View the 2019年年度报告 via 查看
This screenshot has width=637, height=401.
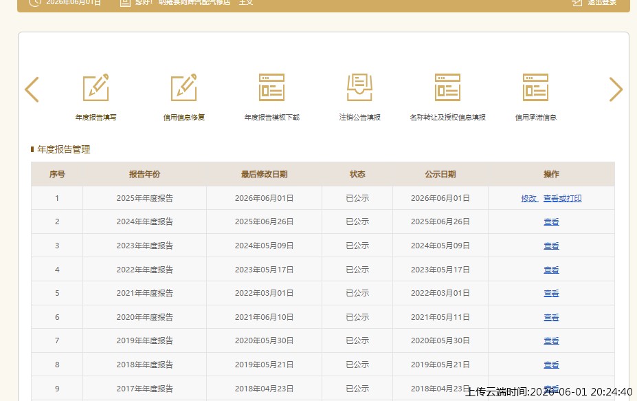coord(551,340)
